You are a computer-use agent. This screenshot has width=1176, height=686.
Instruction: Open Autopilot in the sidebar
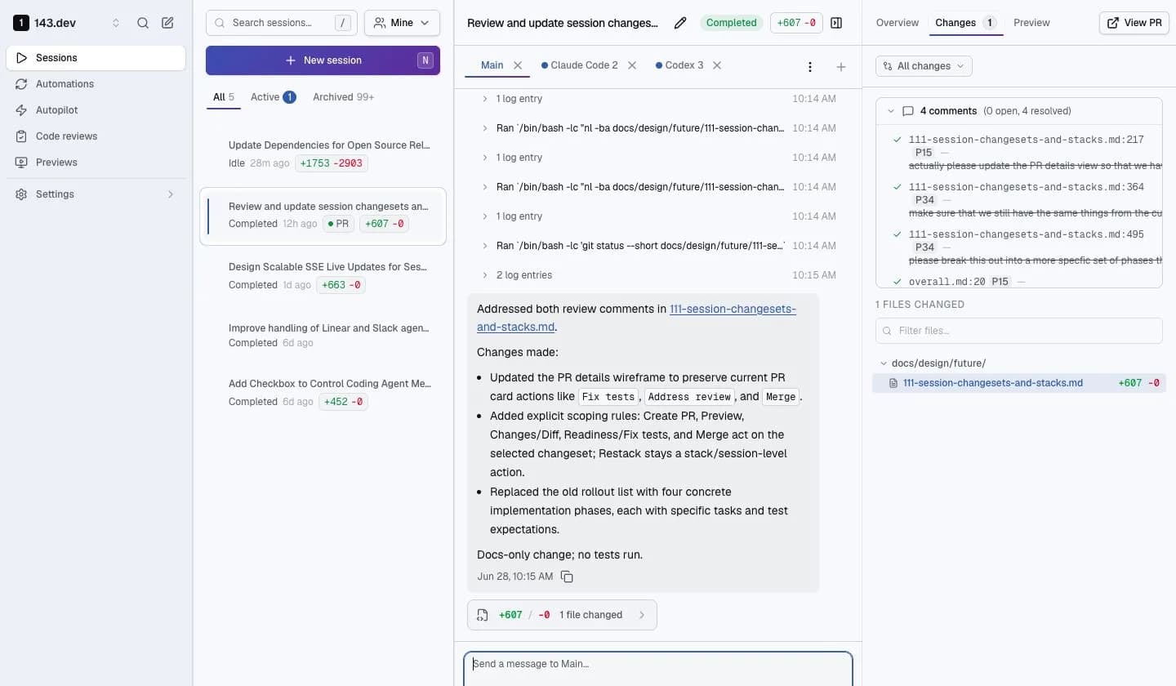click(96, 110)
